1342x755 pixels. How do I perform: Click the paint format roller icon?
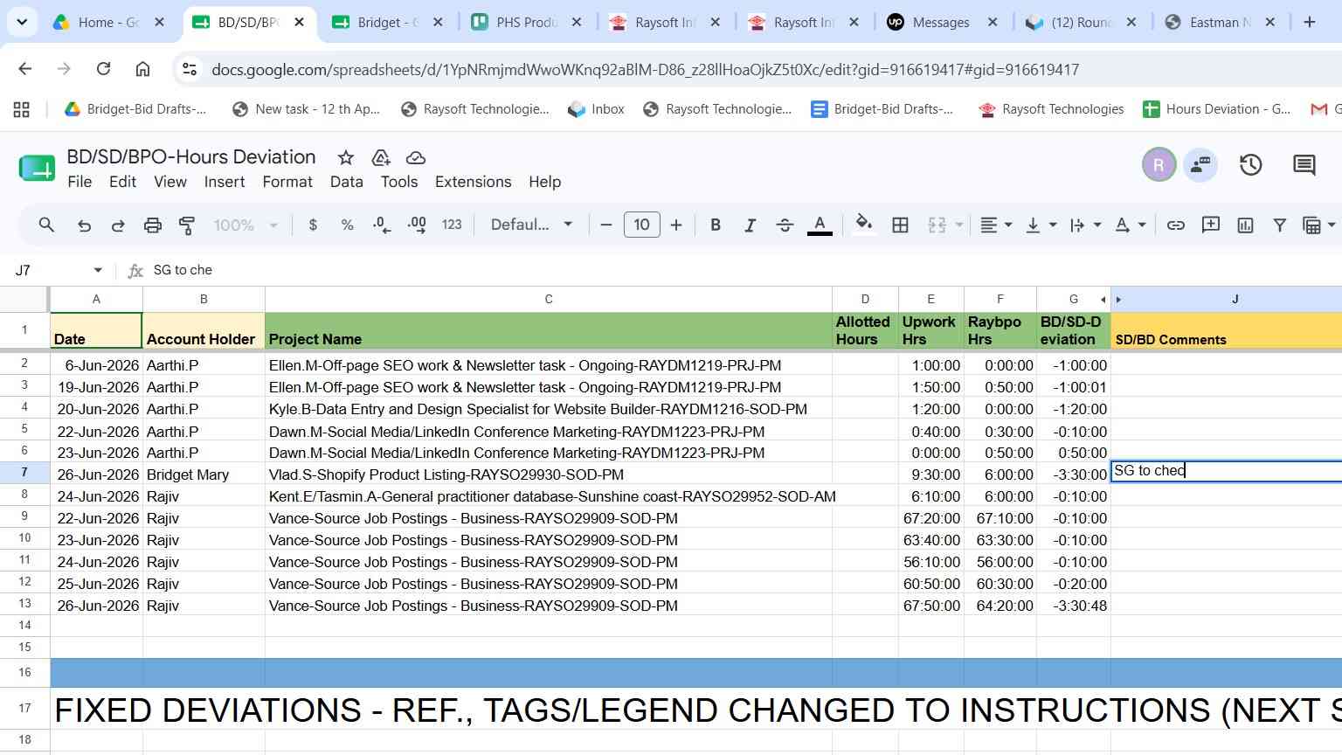coord(187,225)
